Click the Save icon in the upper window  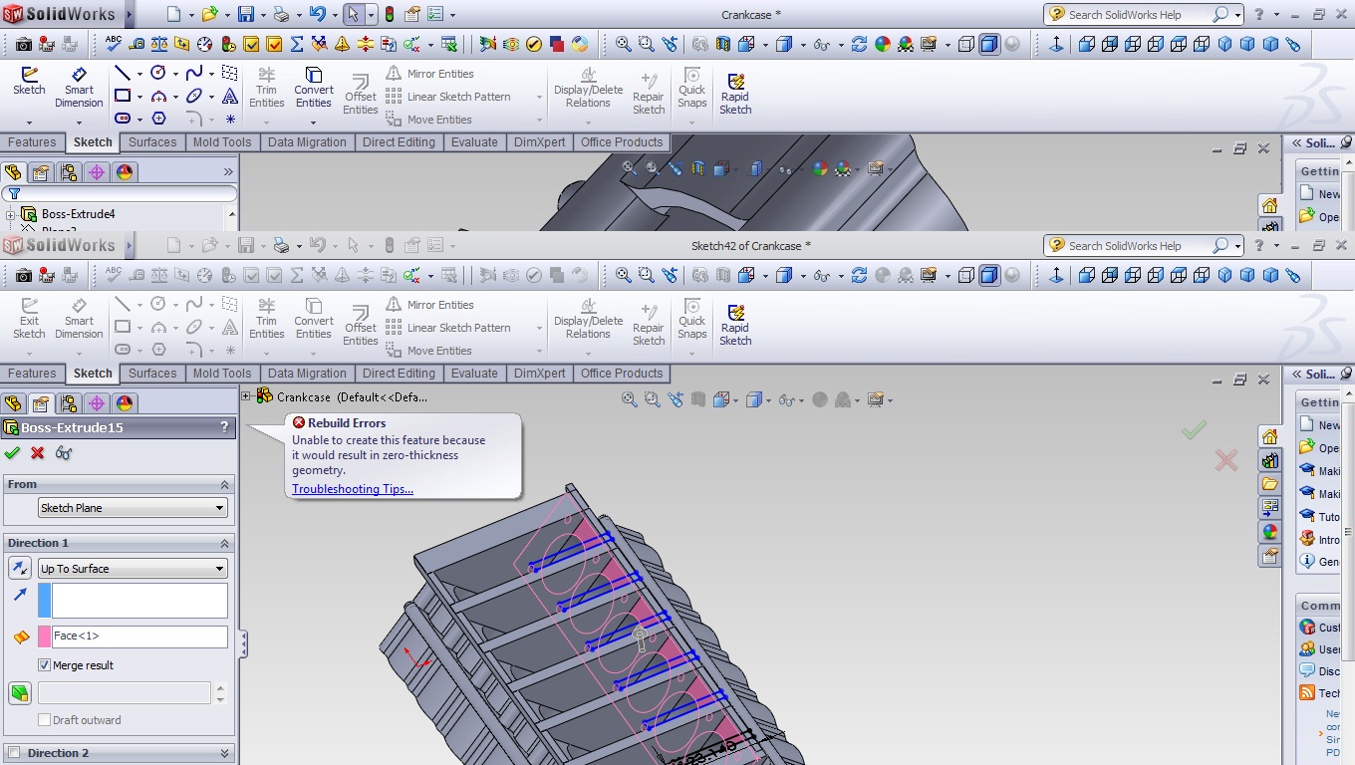247,15
